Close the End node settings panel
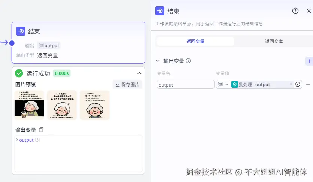This screenshot has width=313, height=182. pos(309,11)
